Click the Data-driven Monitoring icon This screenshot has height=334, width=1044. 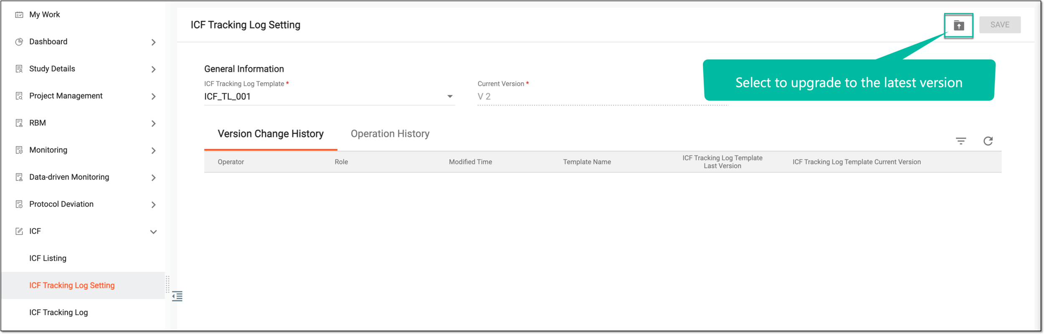[19, 177]
